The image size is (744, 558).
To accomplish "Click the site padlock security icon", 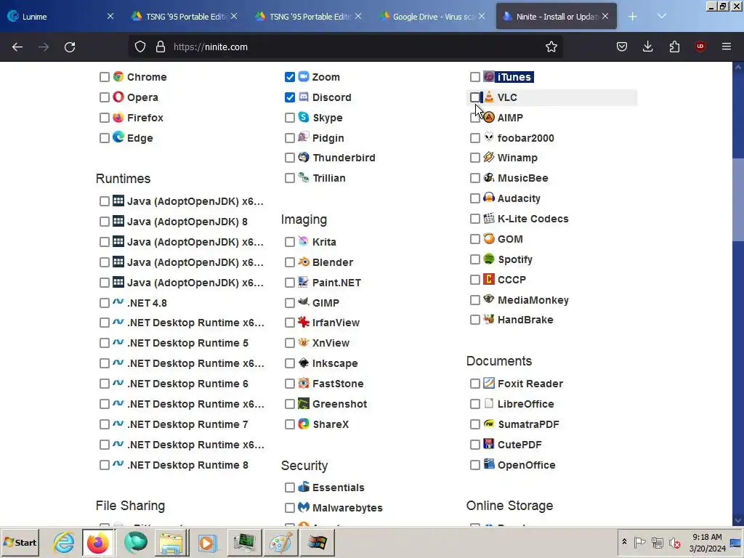I will click(161, 46).
